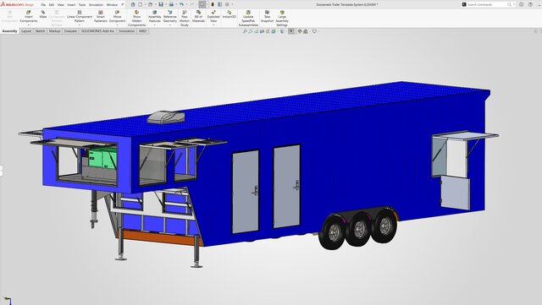Click the Undo icon
The width and height of the screenshot is (542, 305).
coord(181,4)
